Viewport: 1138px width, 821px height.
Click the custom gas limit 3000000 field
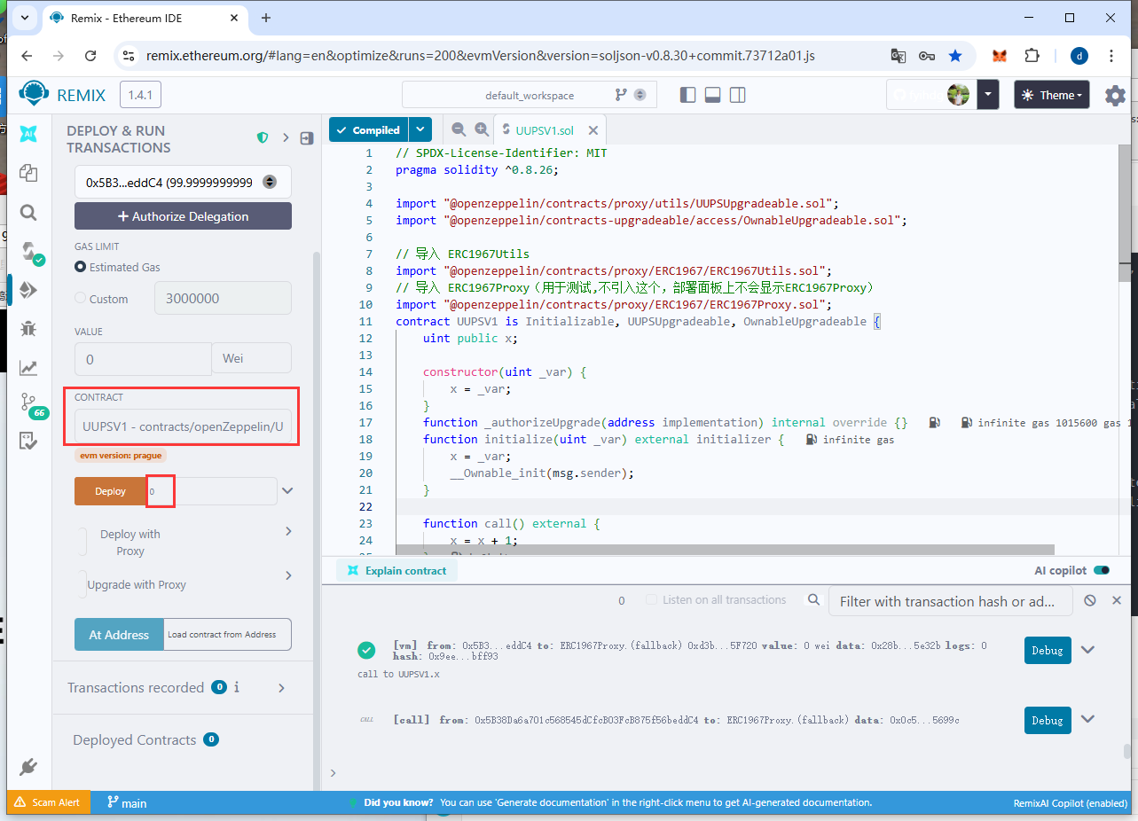223,298
